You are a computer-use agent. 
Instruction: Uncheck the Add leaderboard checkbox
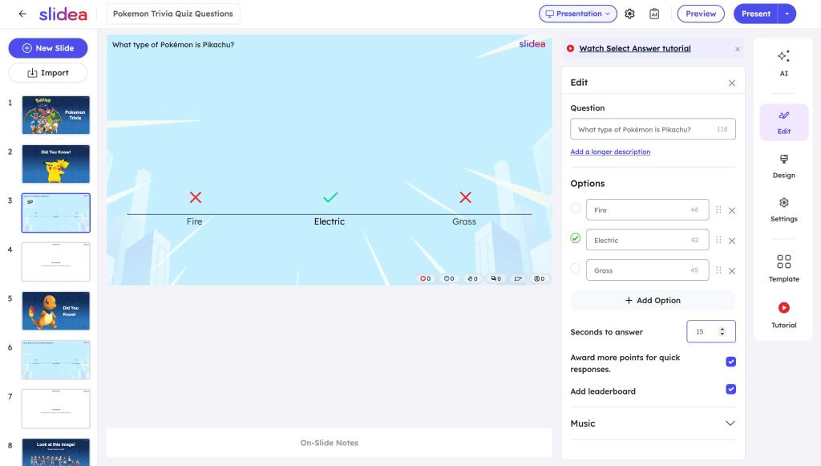click(731, 389)
